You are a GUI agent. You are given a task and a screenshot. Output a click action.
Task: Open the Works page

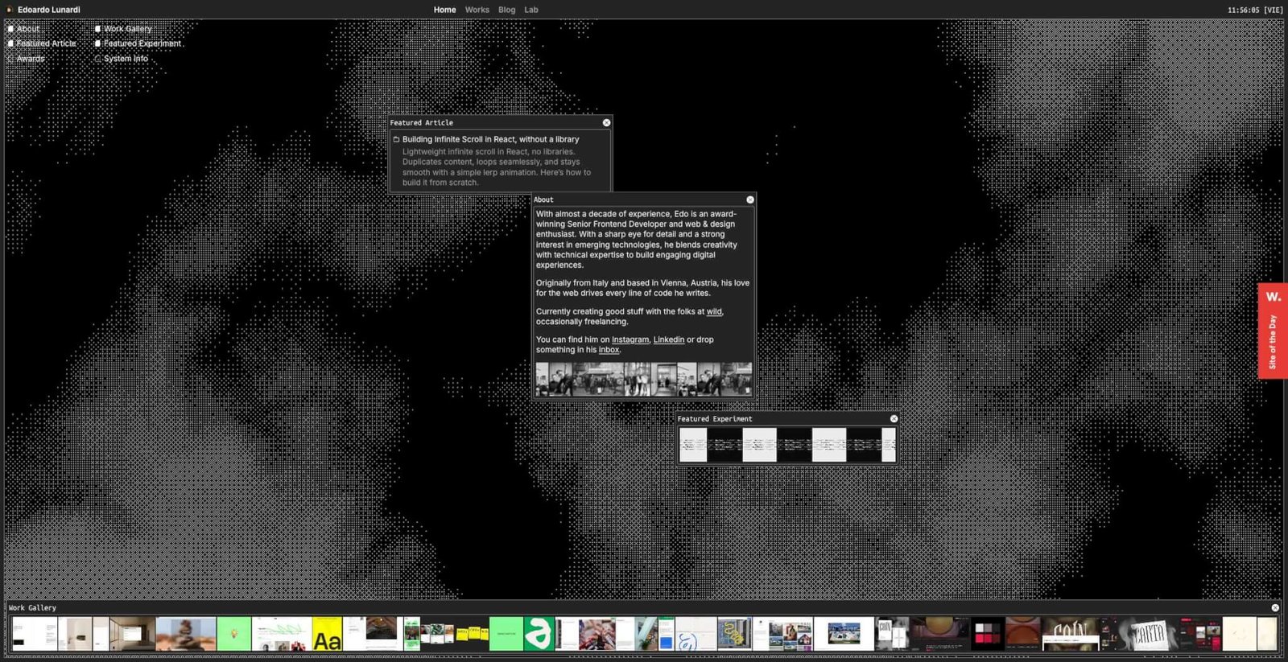477,10
